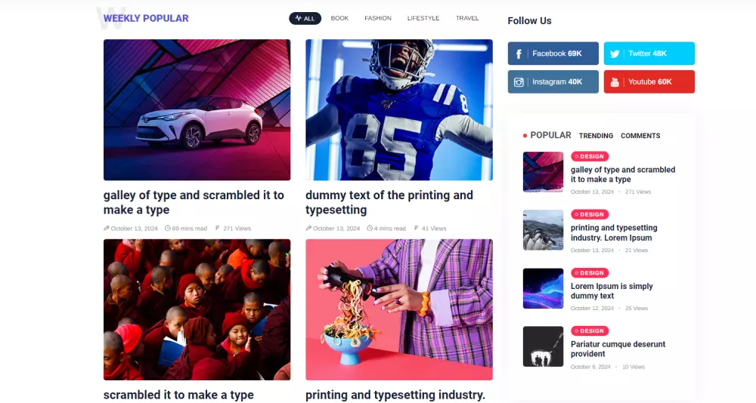Click the Instagram camera icon

tap(519, 82)
